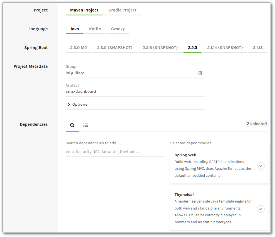Remove Thymeleaf via its green checkmark
Image resolution: width=275 pixels, height=237 pixels.
tap(260, 209)
